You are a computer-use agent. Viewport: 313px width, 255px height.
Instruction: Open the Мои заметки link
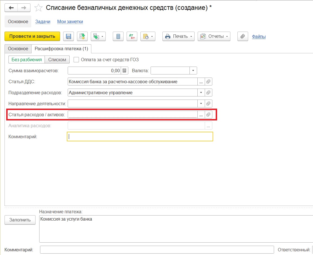[x=70, y=21]
